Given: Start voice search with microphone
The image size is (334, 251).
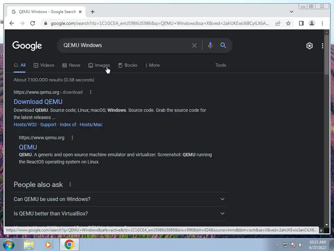Looking at the screenshot, I should [x=210, y=45].
